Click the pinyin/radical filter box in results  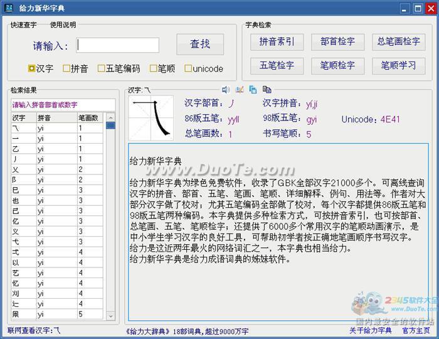click(x=63, y=105)
